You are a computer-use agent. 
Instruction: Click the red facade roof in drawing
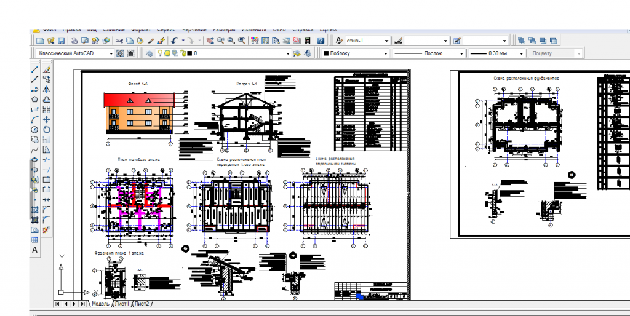coord(138,100)
